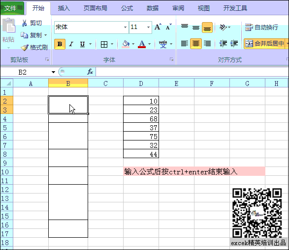Screen dimensions: 289x250
Task: Decrease font size with the small A
Action: pyautogui.click(x=168, y=27)
